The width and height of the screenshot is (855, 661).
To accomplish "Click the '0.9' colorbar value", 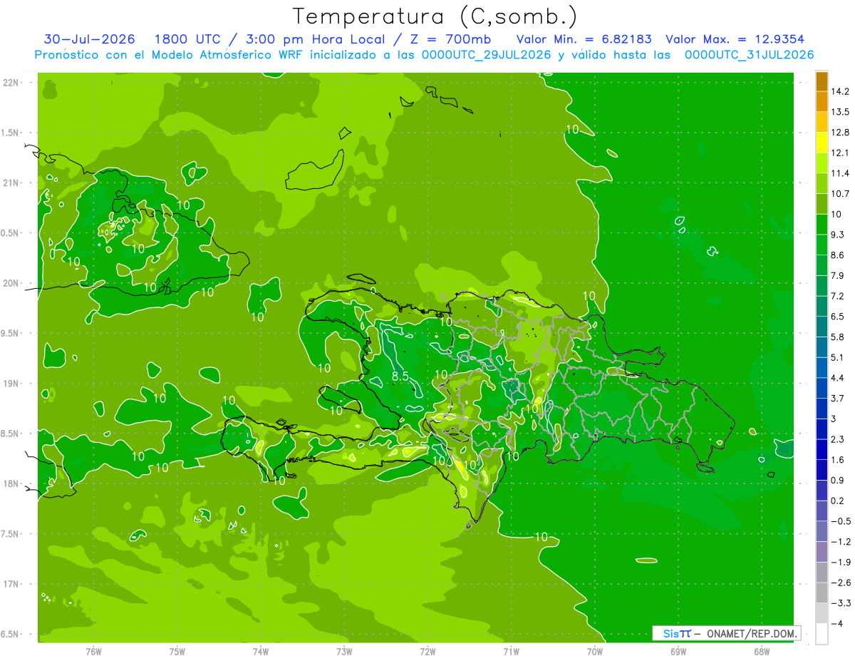I will coord(838,481).
